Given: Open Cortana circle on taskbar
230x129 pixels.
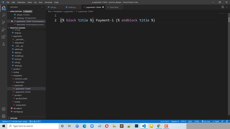Looking at the screenshot, I should (62, 126).
